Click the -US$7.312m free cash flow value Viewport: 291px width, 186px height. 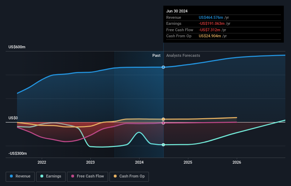209,30
